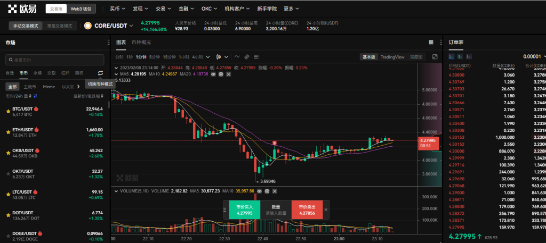Collapse the OHLC info row
This screenshot has height=243, width=546.
[117, 68]
